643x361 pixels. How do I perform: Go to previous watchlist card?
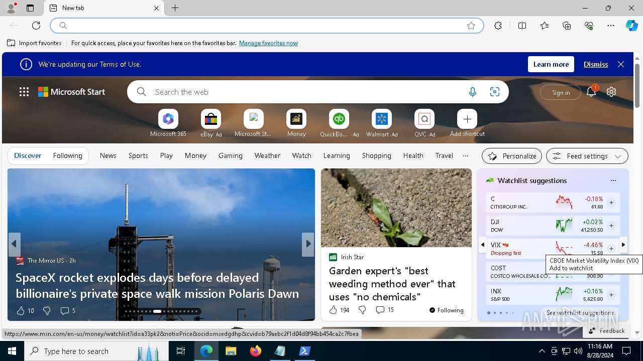coord(483,245)
